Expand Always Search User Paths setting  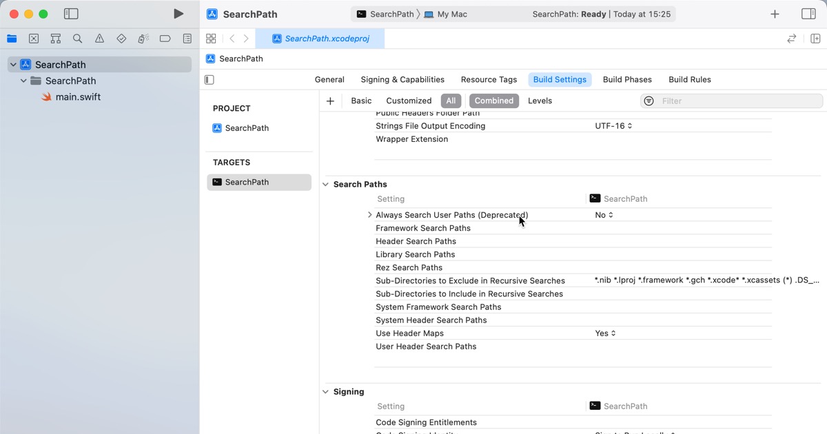coord(370,215)
